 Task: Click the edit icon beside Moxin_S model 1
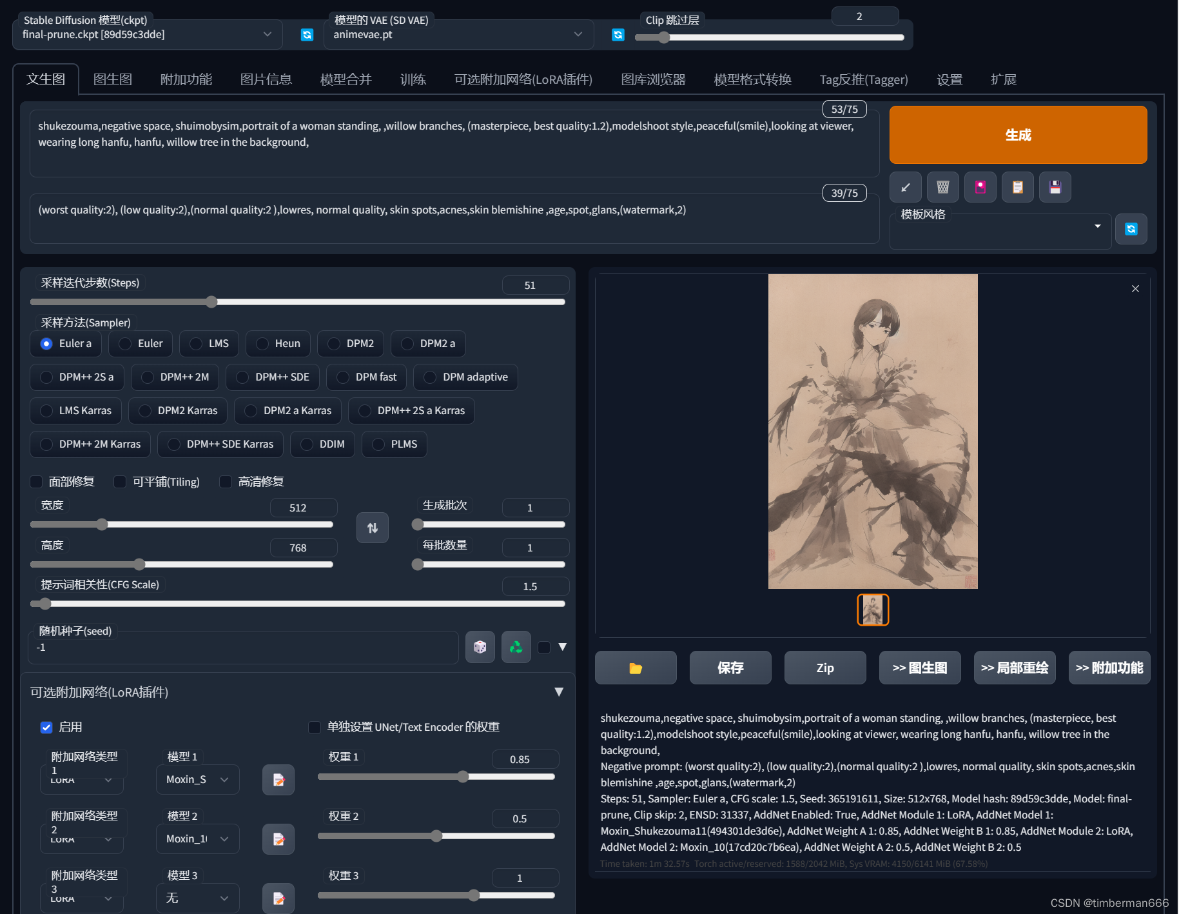(278, 780)
